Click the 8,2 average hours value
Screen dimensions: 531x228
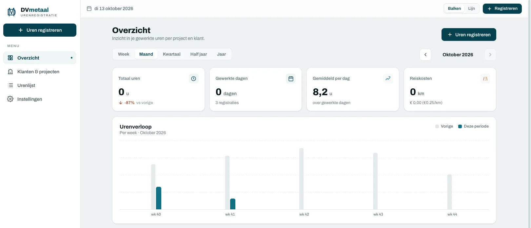pyautogui.click(x=320, y=92)
